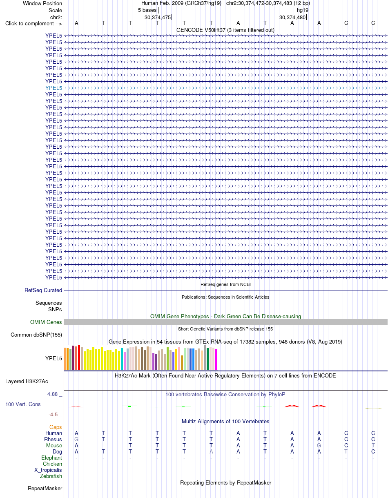388x498 pixels.
Task: Click the 30,374,480 coordinate marker
Action: pos(292,17)
